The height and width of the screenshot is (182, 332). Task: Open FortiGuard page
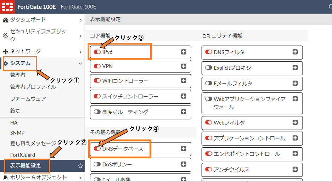point(23,155)
